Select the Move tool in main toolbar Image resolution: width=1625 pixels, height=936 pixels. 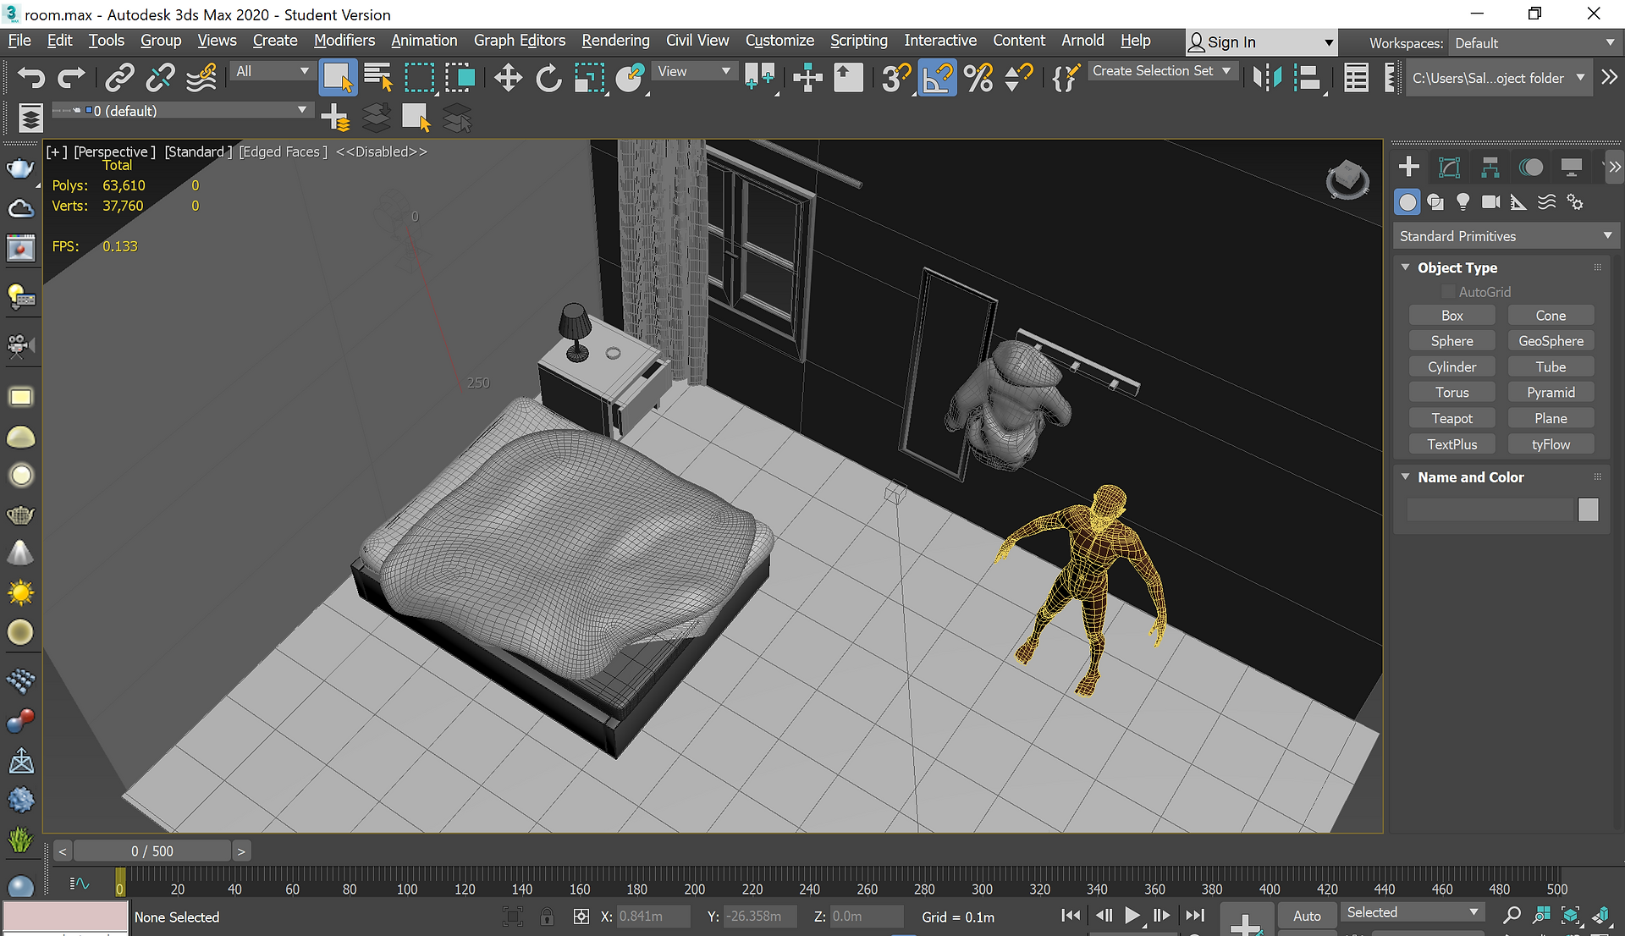pyautogui.click(x=508, y=79)
